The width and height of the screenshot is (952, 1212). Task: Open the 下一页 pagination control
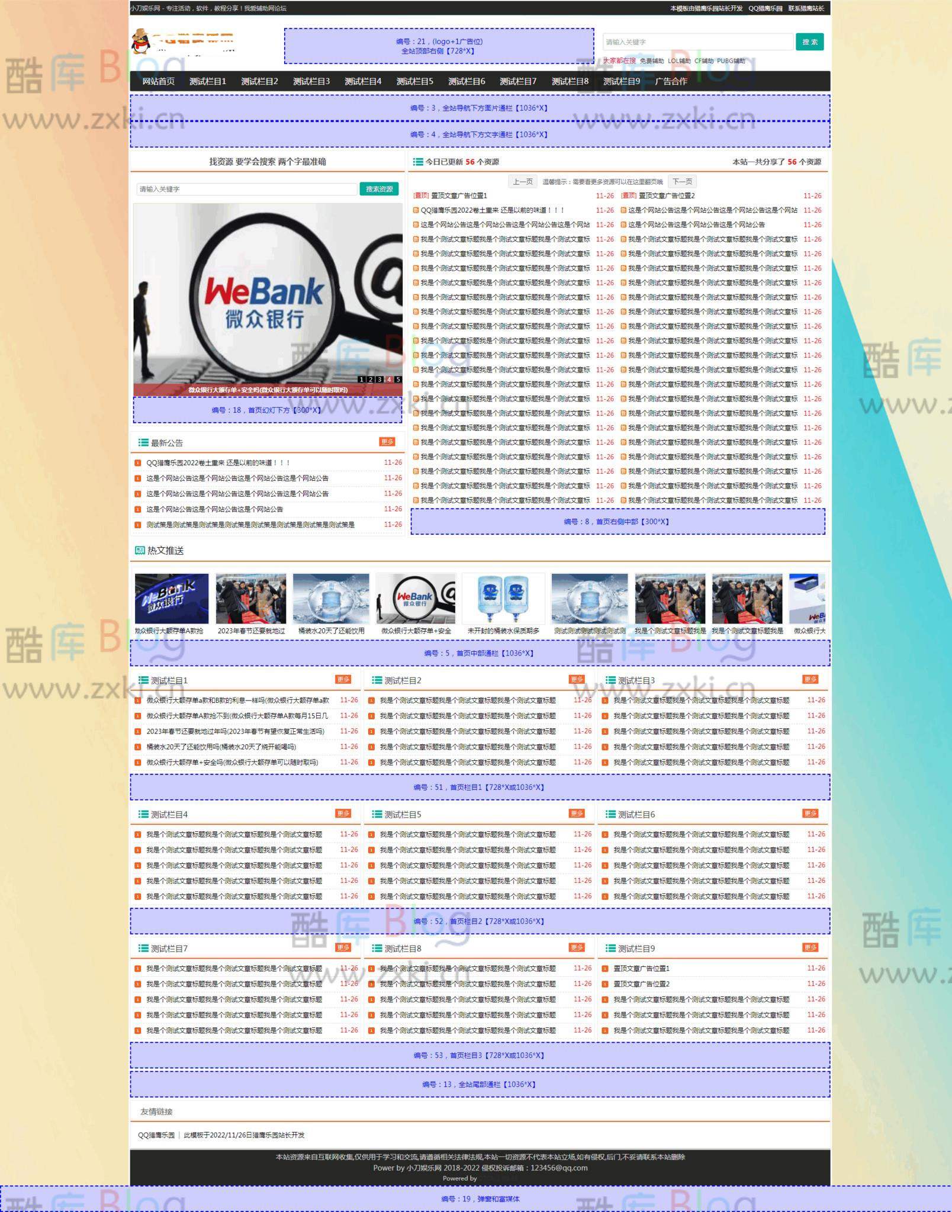[683, 182]
